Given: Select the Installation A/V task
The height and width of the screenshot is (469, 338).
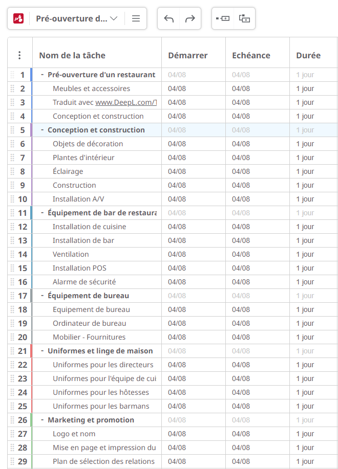Looking at the screenshot, I should (78, 199).
